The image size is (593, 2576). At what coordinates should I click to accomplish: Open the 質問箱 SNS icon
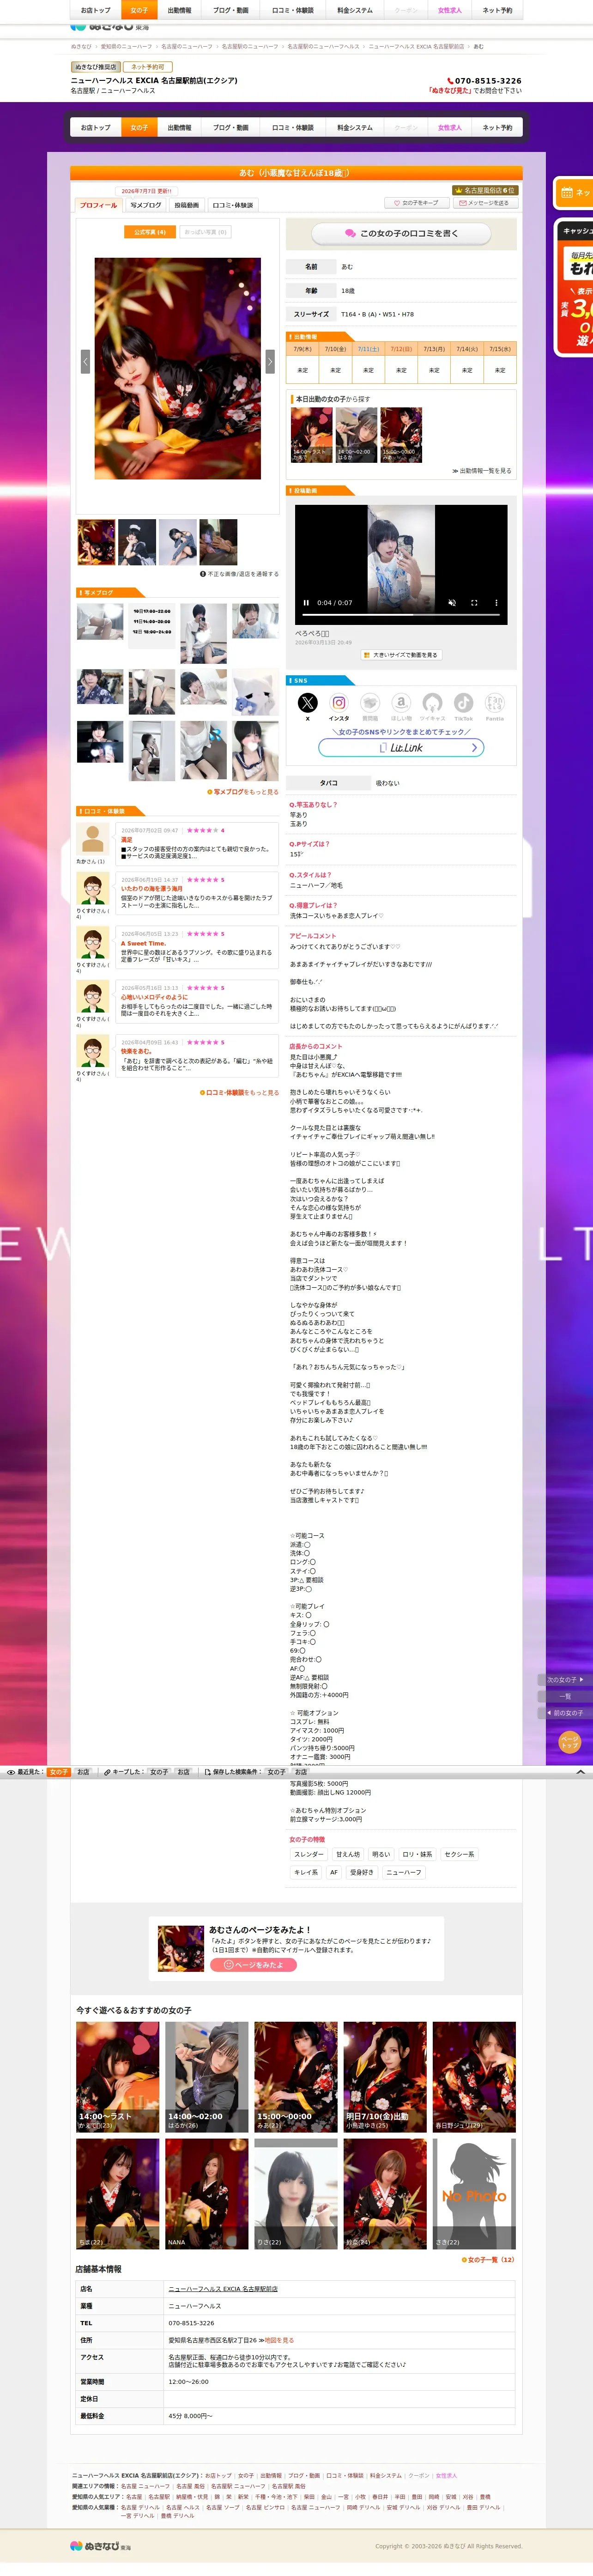coord(370,703)
